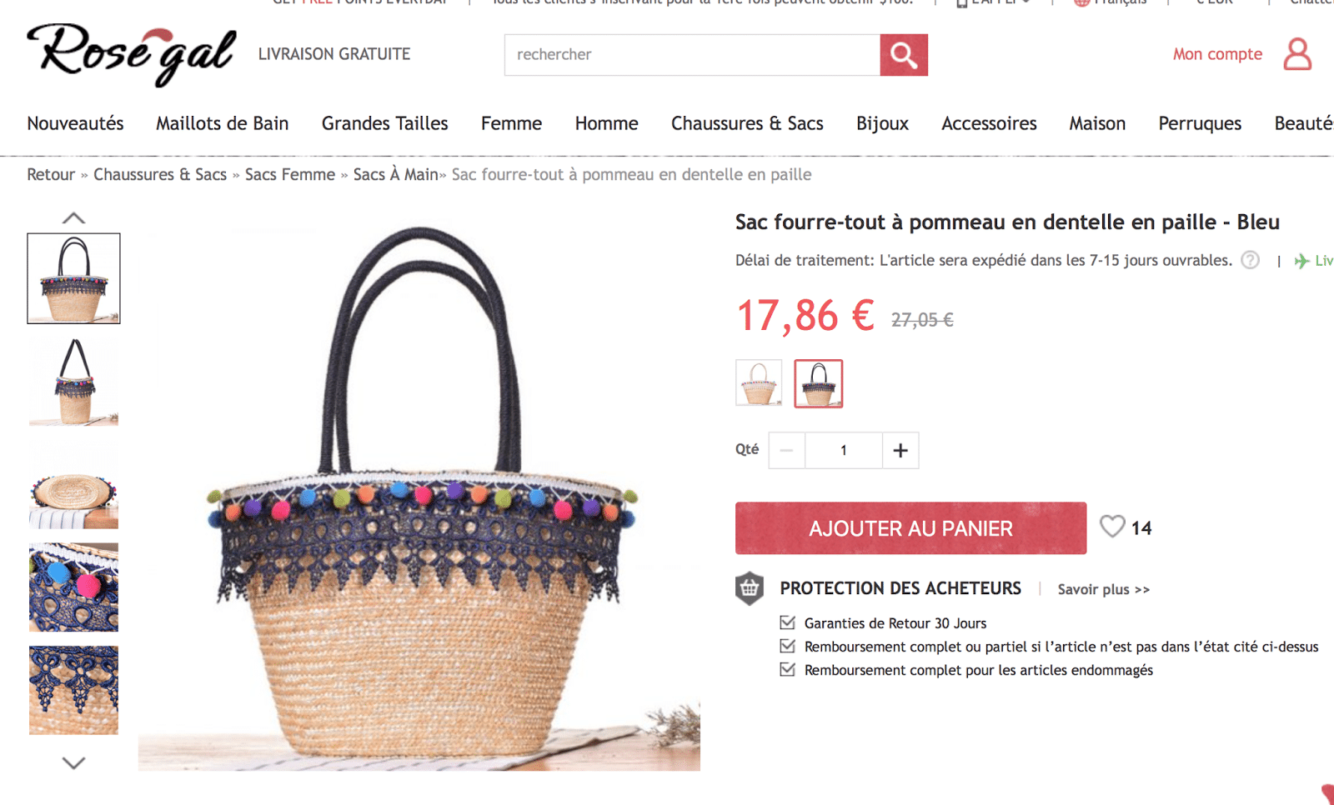This screenshot has height=805, width=1334.
Task: Toggle the Remboursement complet ou partiel checkbox
Action: click(x=787, y=646)
